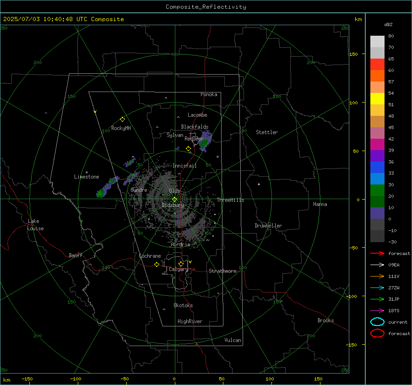Image resolution: width=412 pixels, height=385 pixels.
Task: Click the -100 tick on bottom km axis
Action: (76, 379)
